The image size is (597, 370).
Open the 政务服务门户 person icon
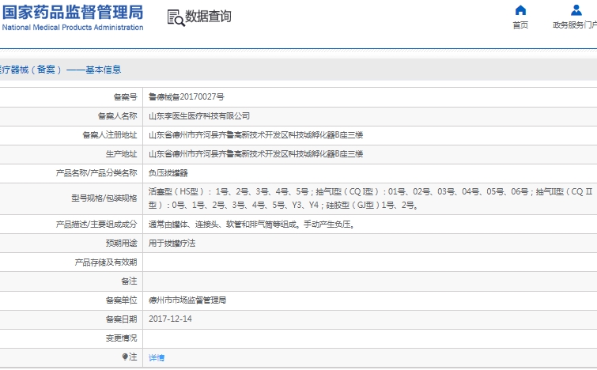click(576, 10)
